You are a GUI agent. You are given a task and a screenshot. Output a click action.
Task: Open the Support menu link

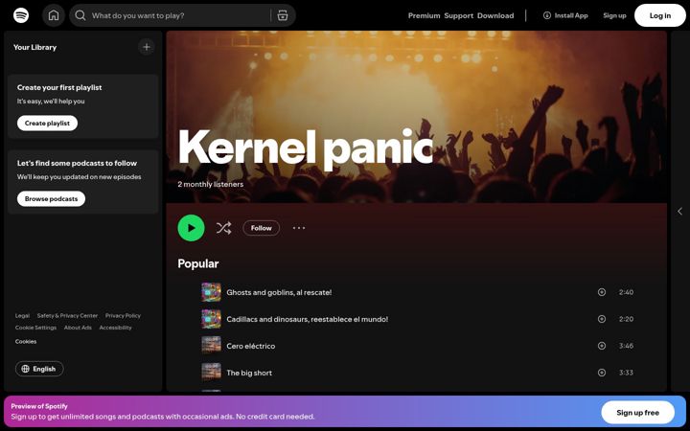(458, 15)
